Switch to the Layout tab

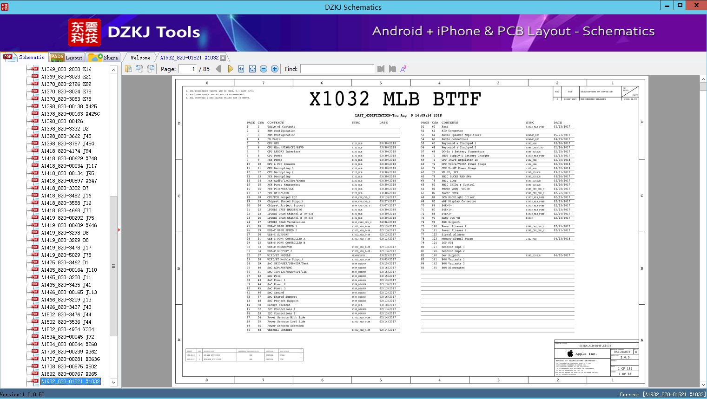click(66, 58)
